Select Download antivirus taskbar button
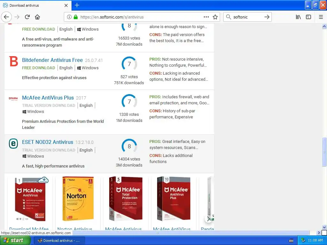Image resolution: width=327 pixels, height=245 pixels. pos(59,241)
